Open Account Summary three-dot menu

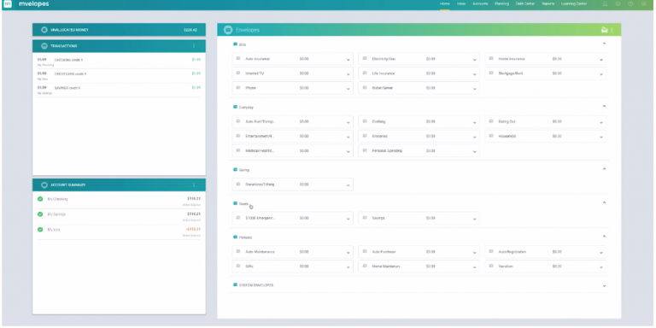[194, 184]
